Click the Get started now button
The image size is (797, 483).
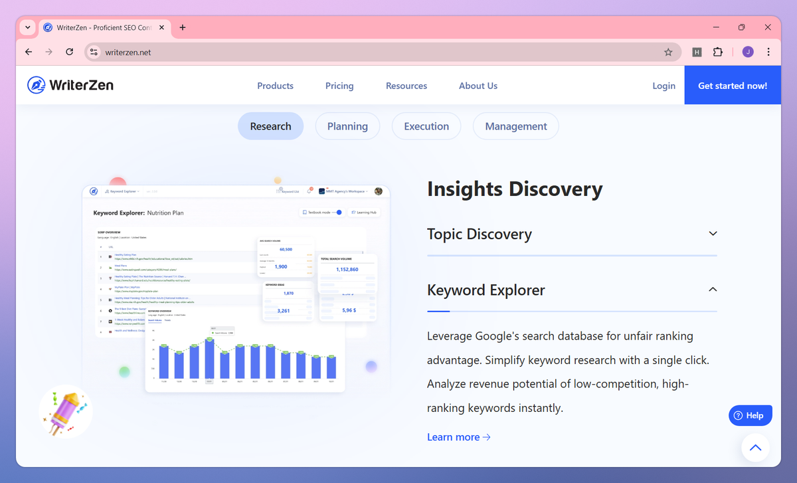point(733,86)
